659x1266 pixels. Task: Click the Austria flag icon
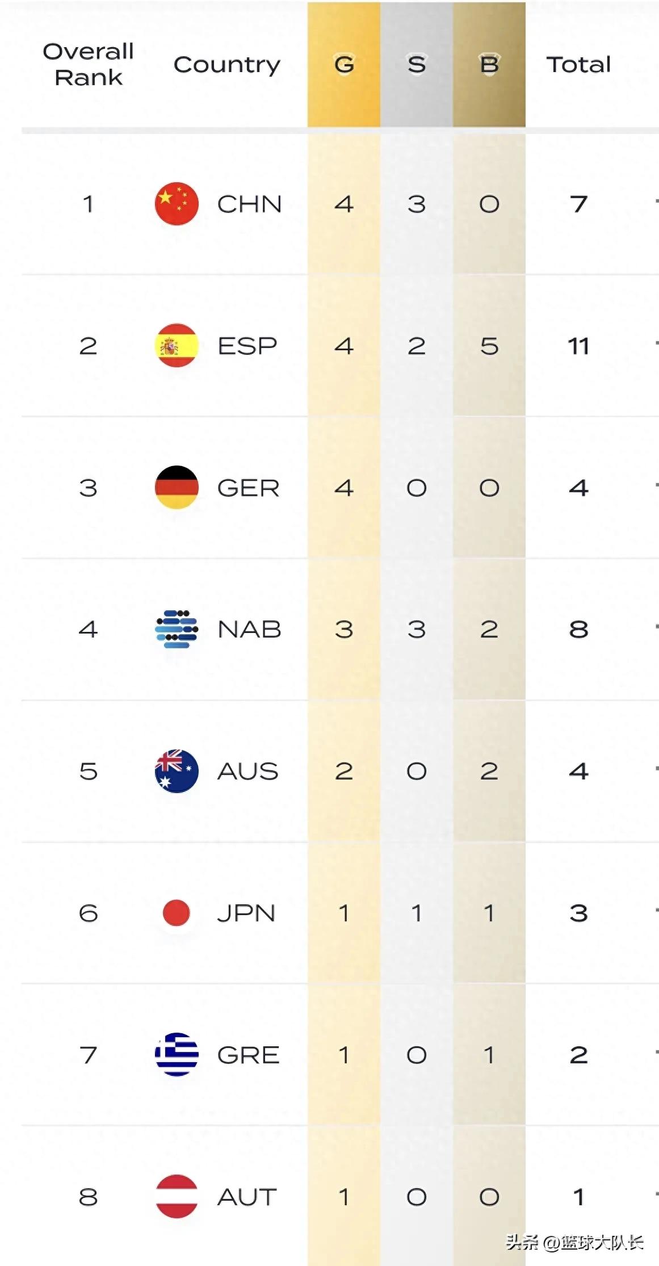(177, 1196)
